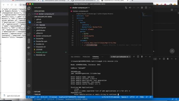Viewport: 179px width, 101px height.
Task: Open the LICENSE file
Action: coord(39,50)
